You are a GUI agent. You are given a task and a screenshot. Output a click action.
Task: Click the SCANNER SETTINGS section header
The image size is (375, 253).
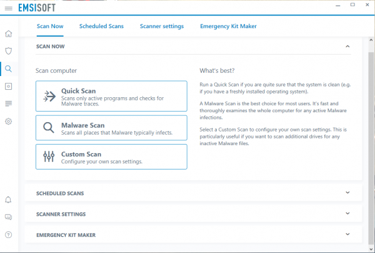pyautogui.click(x=193, y=214)
